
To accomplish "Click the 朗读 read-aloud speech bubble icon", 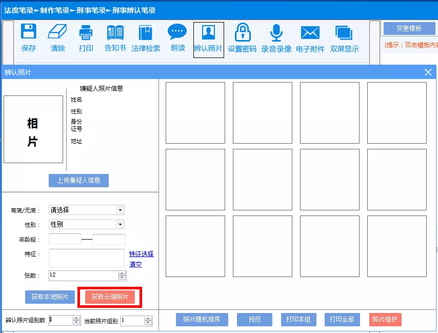I will 177,33.
